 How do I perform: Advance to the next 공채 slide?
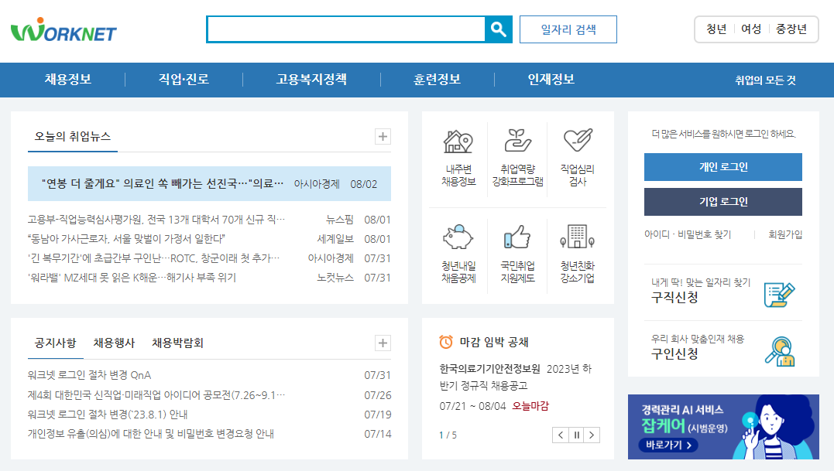click(x=592, y=435)
